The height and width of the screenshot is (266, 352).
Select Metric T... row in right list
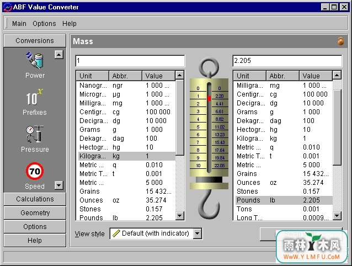(x=283, y=156)
